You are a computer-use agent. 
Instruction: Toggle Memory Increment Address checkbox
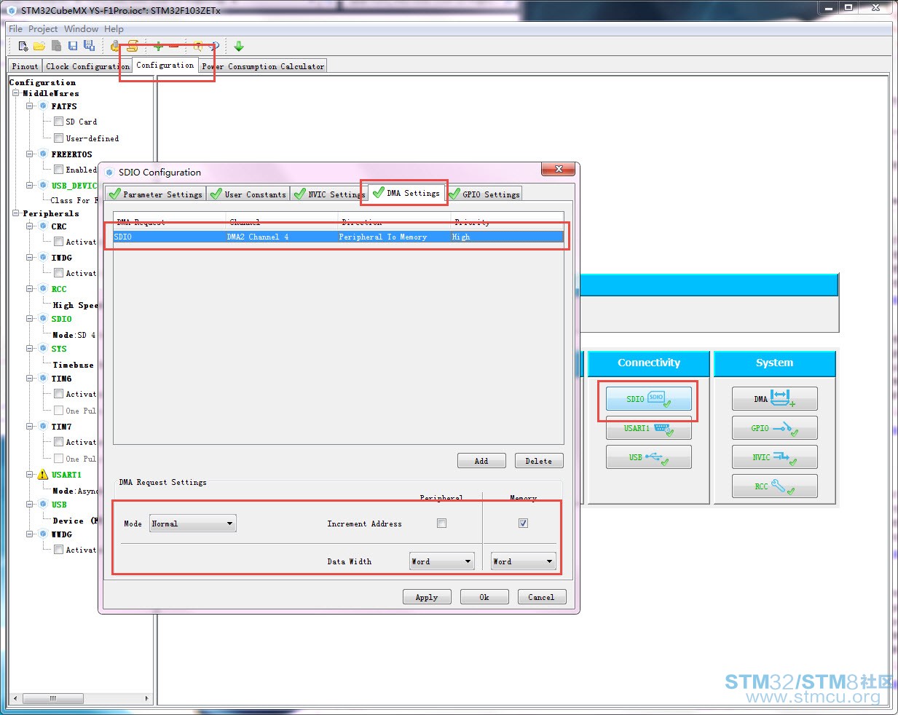523,523
